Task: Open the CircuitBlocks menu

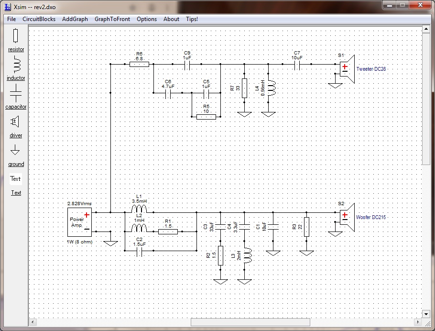Action: point(39,19)
